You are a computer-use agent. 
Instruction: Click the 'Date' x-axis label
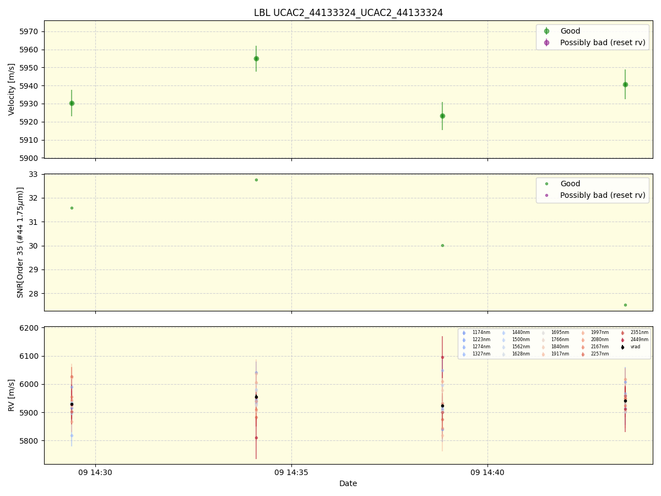348,483
